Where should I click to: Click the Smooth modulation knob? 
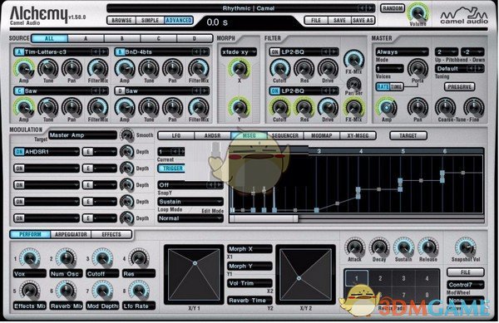127,135
